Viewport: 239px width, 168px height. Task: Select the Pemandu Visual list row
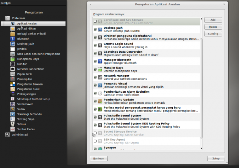[146, 85]
